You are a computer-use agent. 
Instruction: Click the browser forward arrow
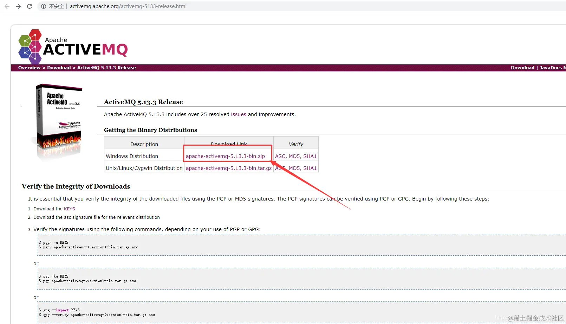click(18, 6)
